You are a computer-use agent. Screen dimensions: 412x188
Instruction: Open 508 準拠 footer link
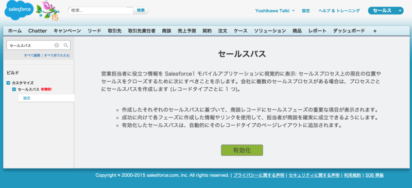coord(374,175)
